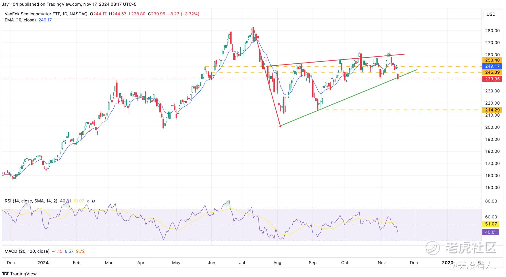Click the MACD value '−1.15' in legend
Viewport: 506px width, 277px height.
click(x=57, y=251)
